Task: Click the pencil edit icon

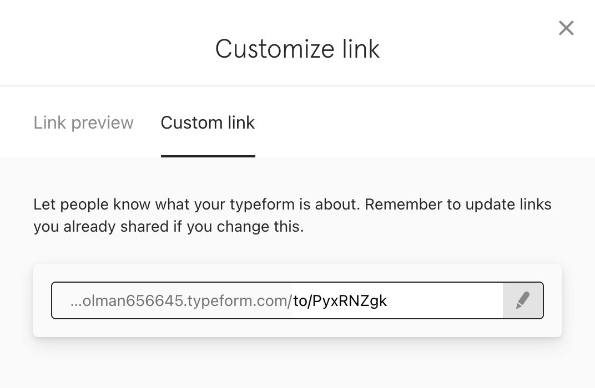Action: (x=522, y=300)
